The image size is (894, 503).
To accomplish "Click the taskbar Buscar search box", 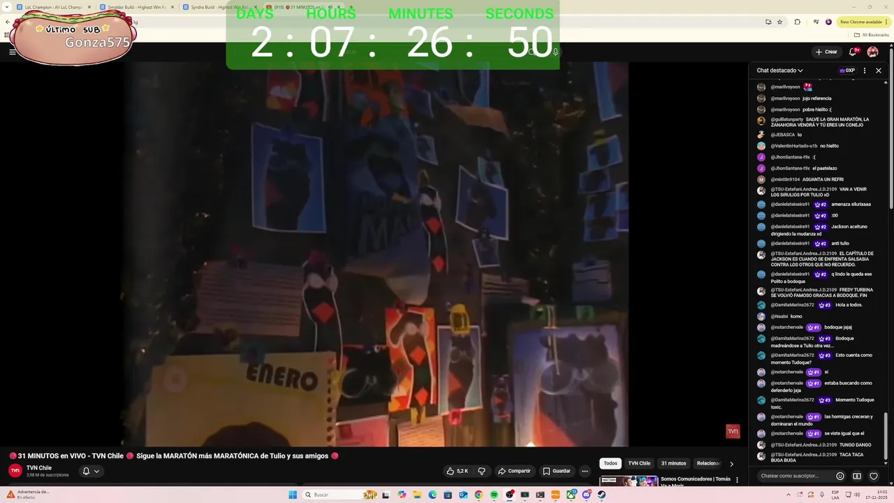I will (x=340, y=495).
